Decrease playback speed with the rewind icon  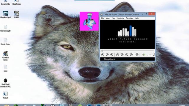coord(122,55)
